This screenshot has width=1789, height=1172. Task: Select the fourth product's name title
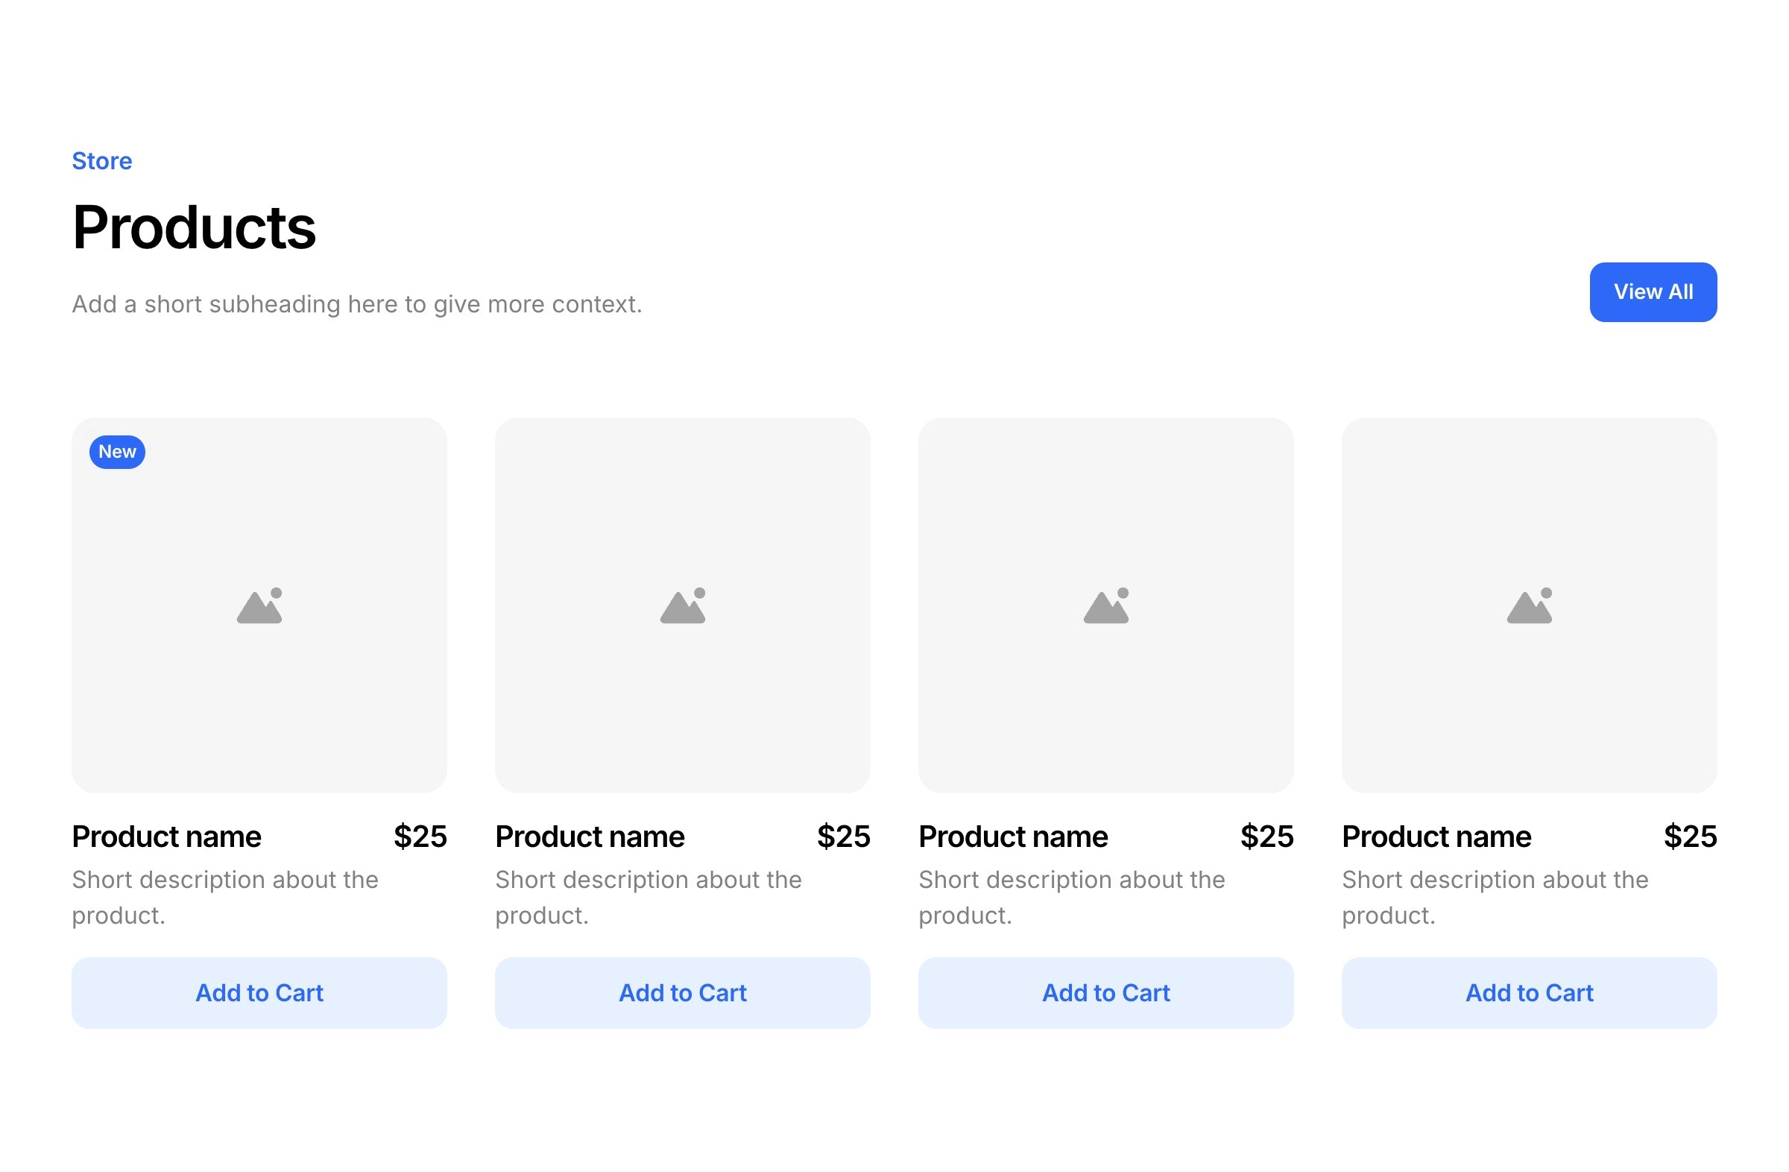point(1436,837)
